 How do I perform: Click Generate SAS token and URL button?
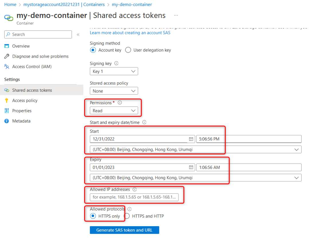(x=124, y=230)
